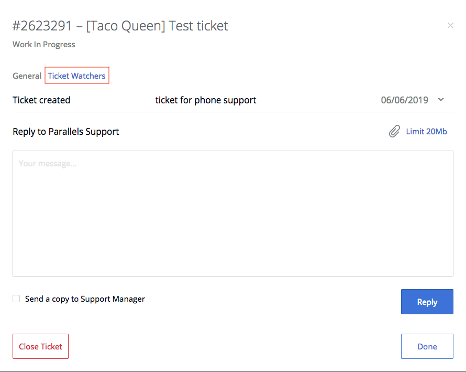Click the Reply to Parallels Support heading
This screenshot has width=466, height=372.
66,132
